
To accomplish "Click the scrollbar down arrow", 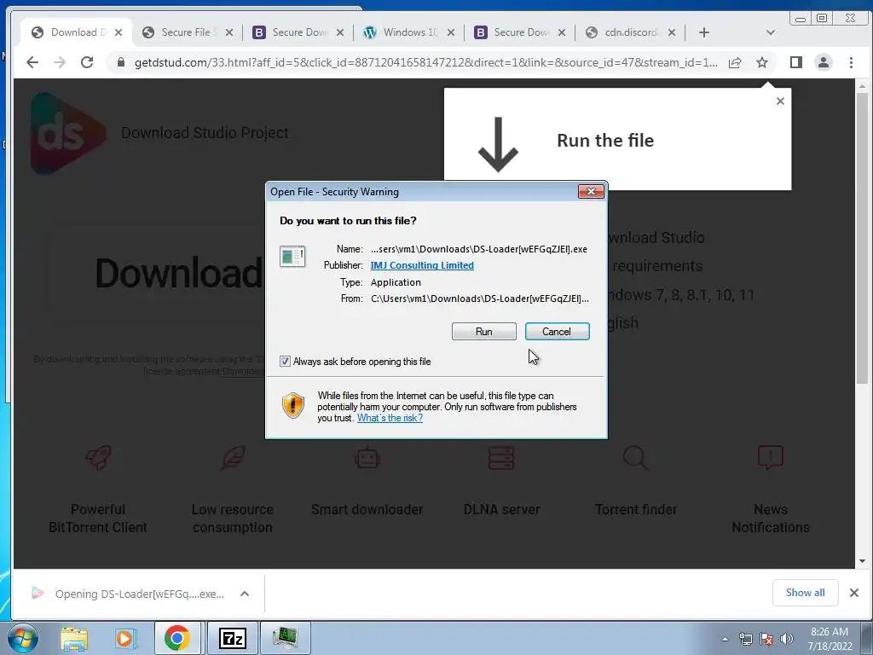I will pos(862,561).
